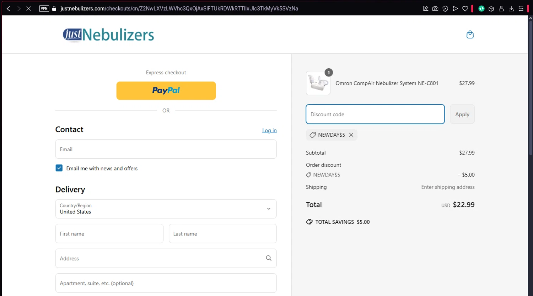
Task: Pay with PayPal express checkout
Action: point(166,91)
